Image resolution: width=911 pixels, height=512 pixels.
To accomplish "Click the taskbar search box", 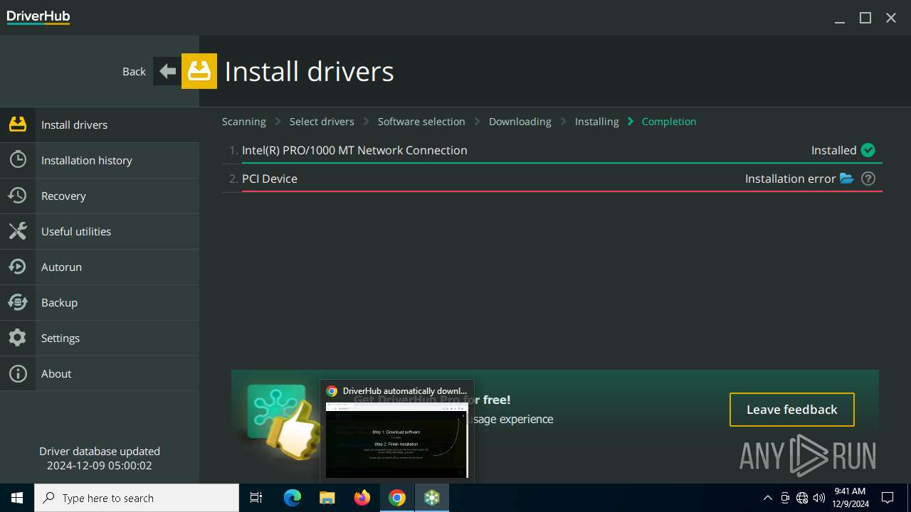I will (x=137, y=498).
